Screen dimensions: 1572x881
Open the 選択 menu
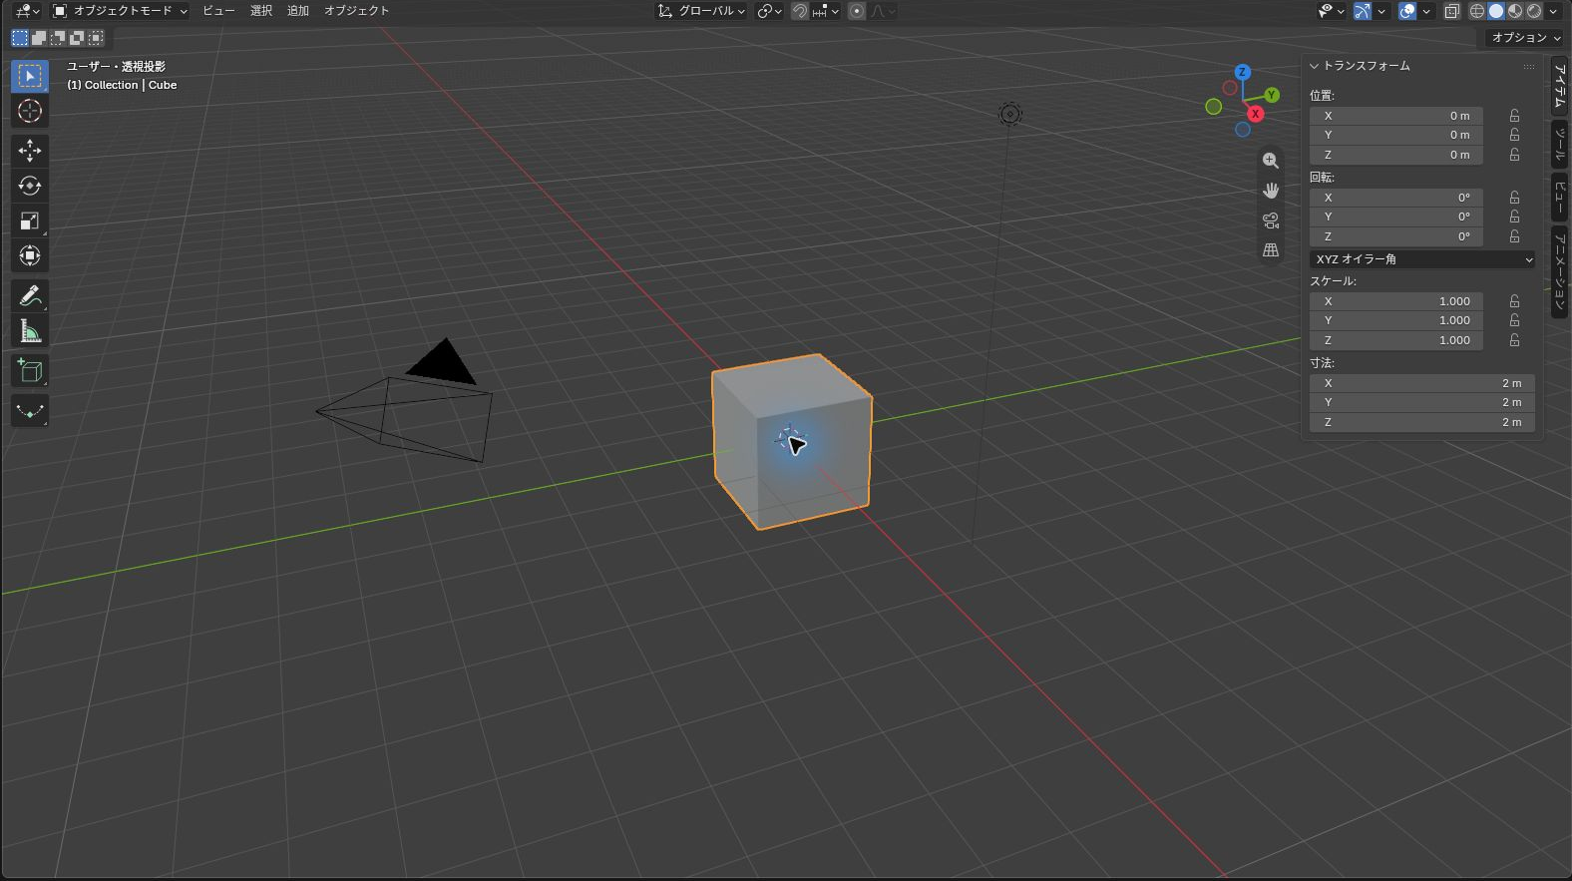pyautogui.click(x=261, y=11)
